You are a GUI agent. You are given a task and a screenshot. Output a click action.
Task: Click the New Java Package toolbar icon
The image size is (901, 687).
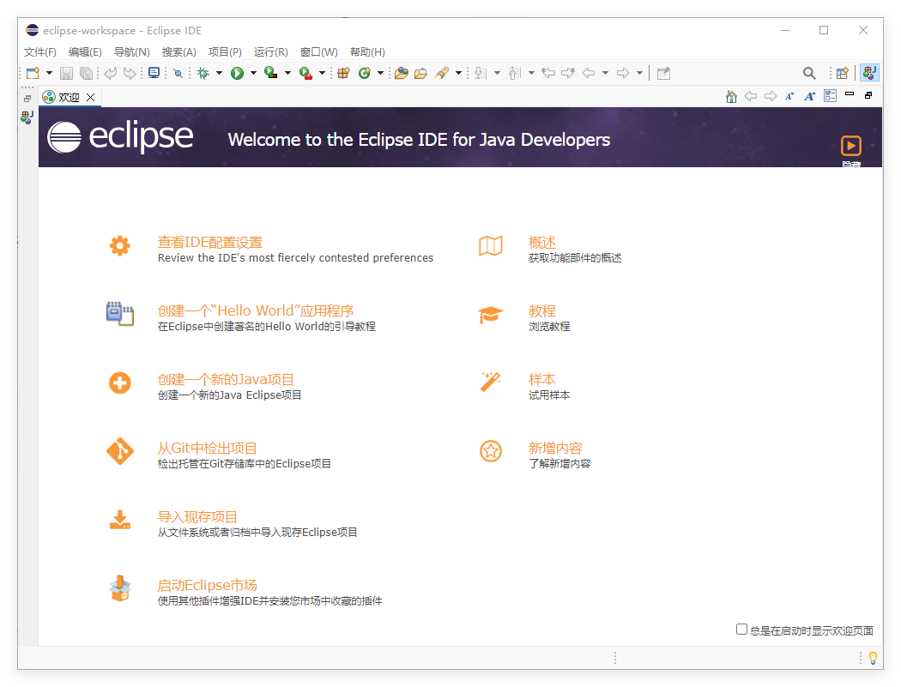pyautogui.click(x=343, y=73)
